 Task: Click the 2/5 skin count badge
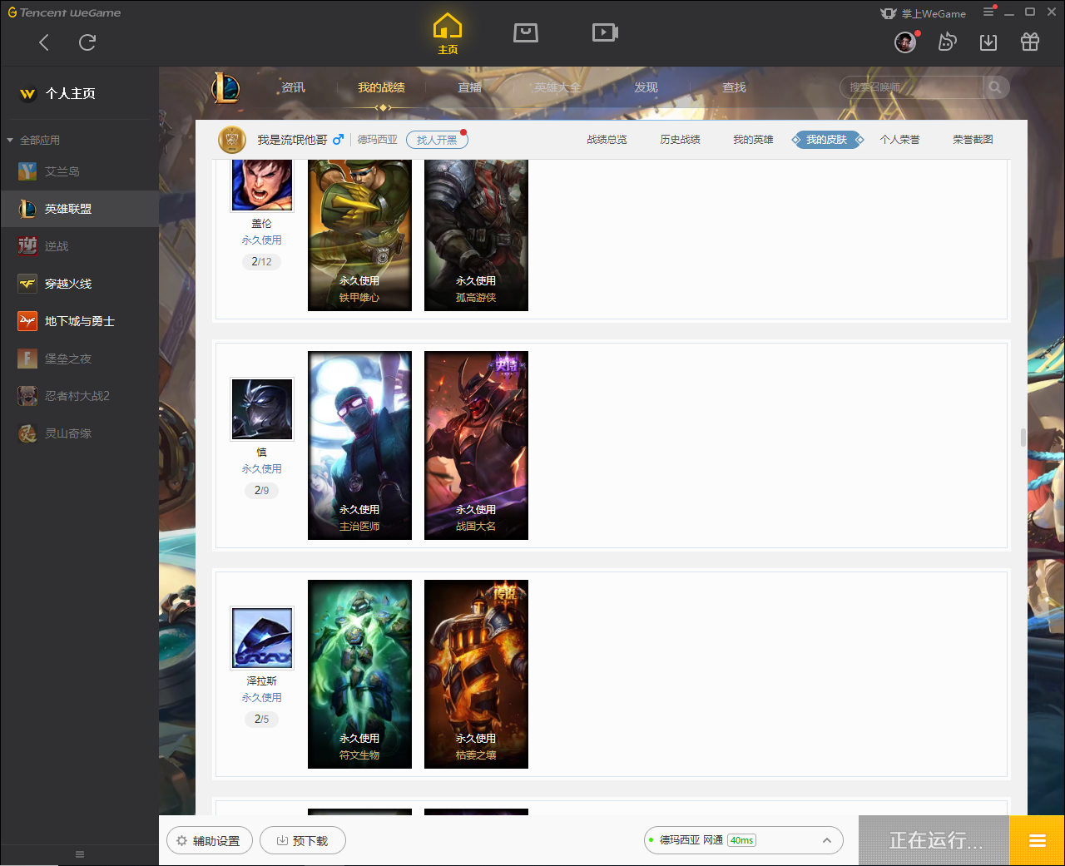pyautogui.click(x=261, y=719)
